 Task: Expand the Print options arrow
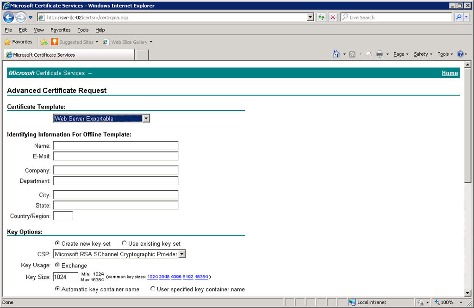coord(387,54)
